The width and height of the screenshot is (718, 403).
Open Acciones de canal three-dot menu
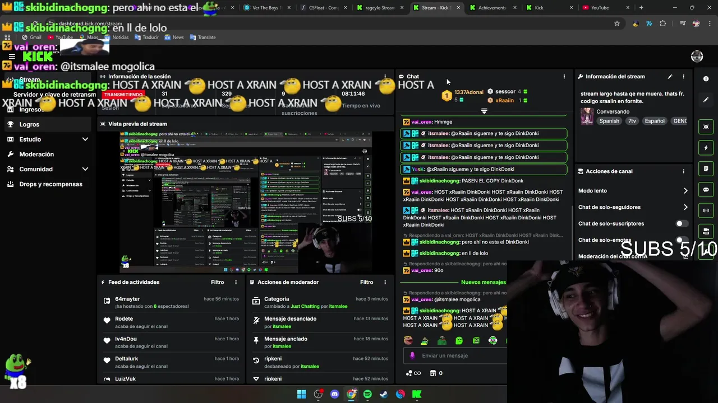click(x=683, y=171)
